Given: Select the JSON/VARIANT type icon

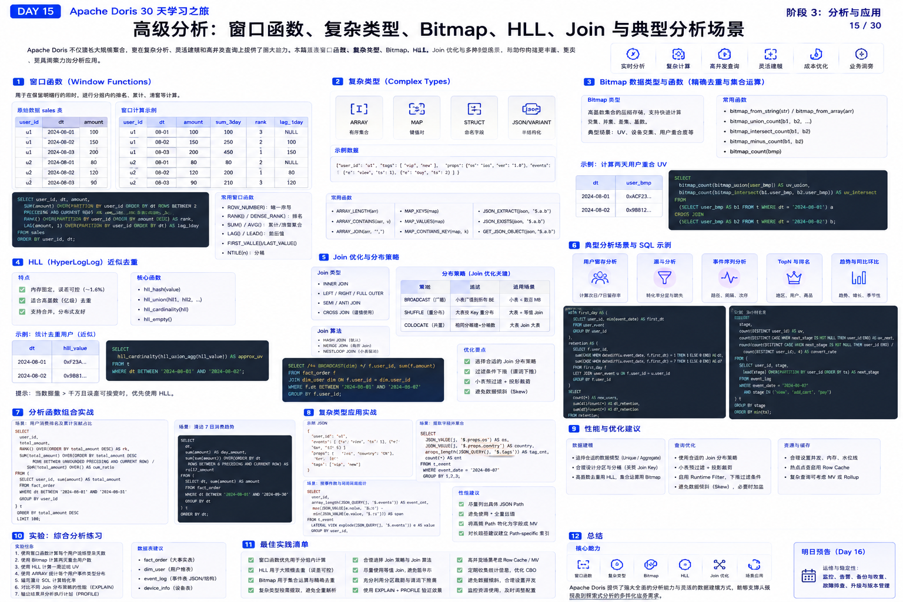Looking at the screenshot, I should click(531, 109).
